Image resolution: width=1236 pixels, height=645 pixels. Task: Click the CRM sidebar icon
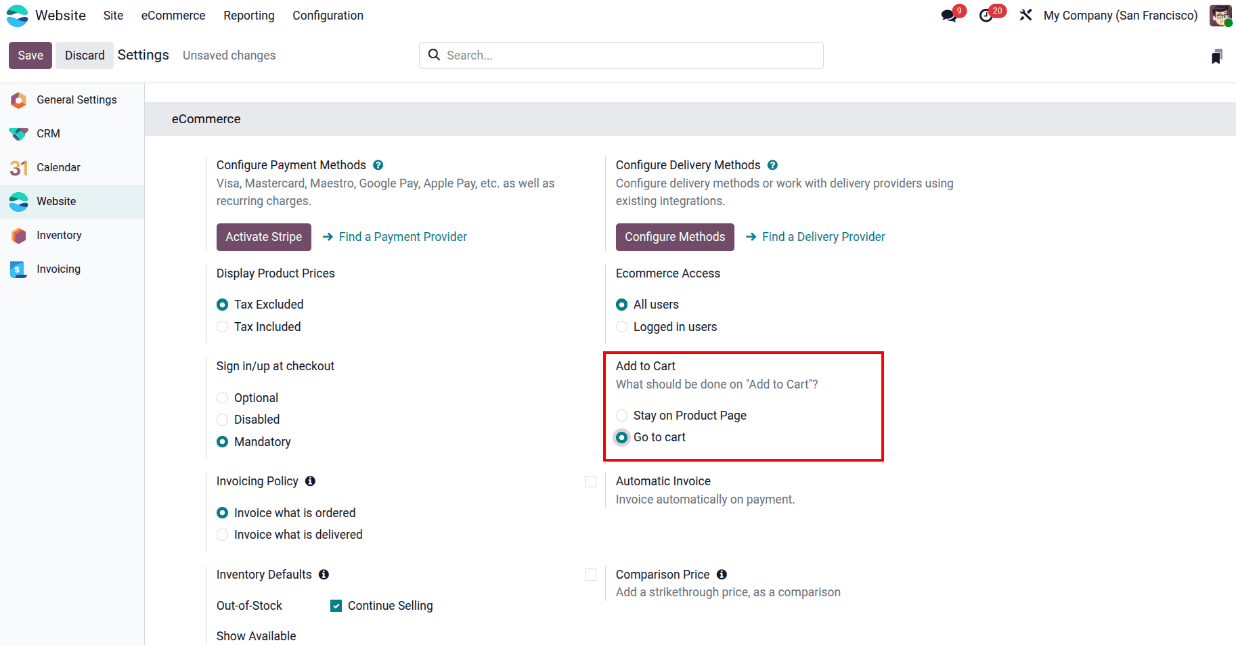click(19, 134)
